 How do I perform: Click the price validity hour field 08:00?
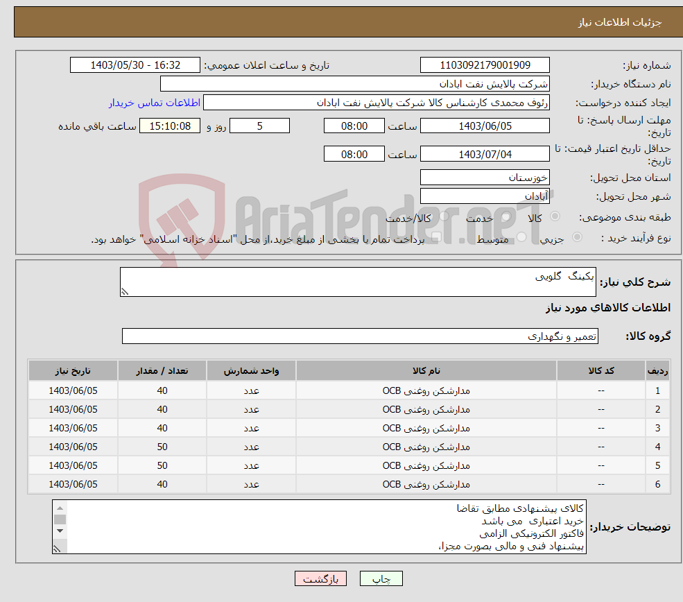[x=354, y=154]
